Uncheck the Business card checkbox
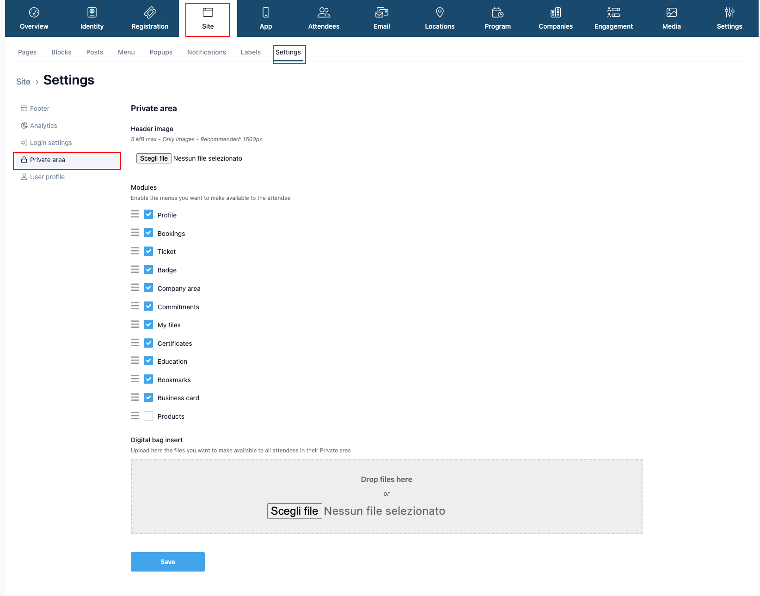Viewport: 760px width, 596px height. click(148, 397)
